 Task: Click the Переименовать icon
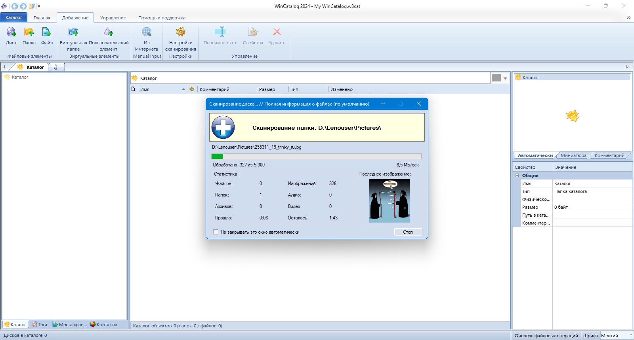tap(220, 32)
